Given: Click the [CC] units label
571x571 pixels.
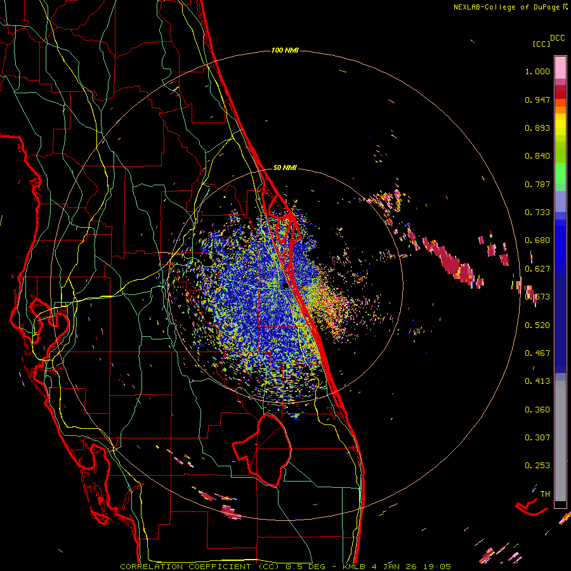Looking at the screenshot, I should 541,44.
